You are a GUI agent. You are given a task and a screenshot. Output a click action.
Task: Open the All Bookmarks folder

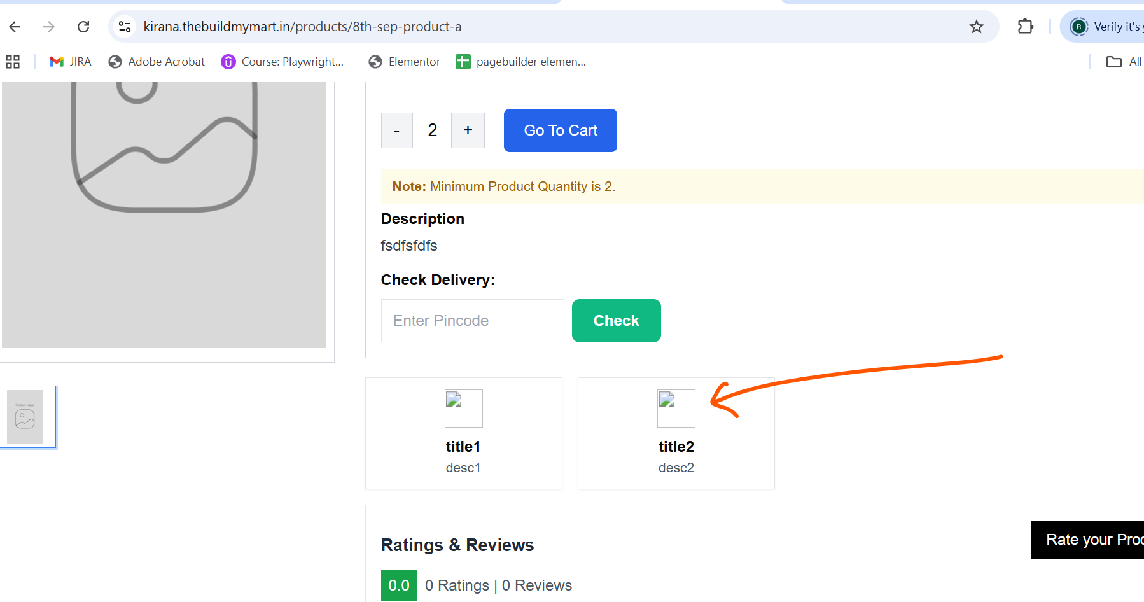pos(1124,62)
